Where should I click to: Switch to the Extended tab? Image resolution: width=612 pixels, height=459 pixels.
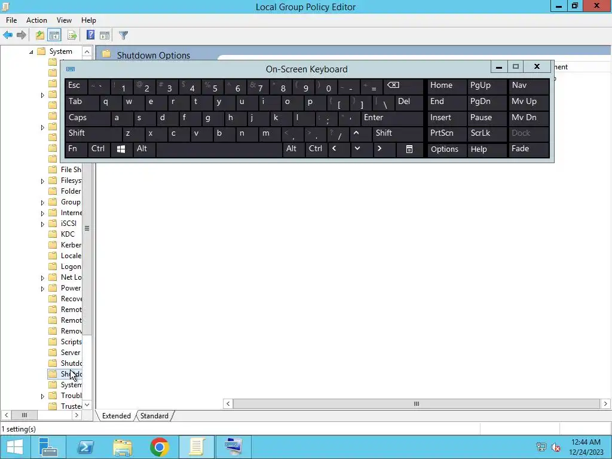(117, 416)
